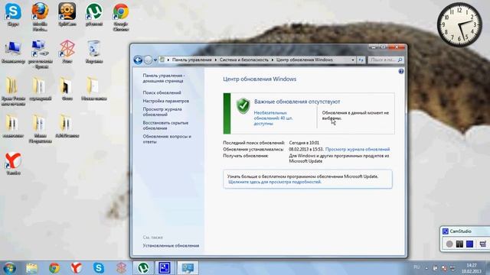490x275 pixels.
Task: Launch Yandex browser from the taskbar
Action: click(77, 268)
